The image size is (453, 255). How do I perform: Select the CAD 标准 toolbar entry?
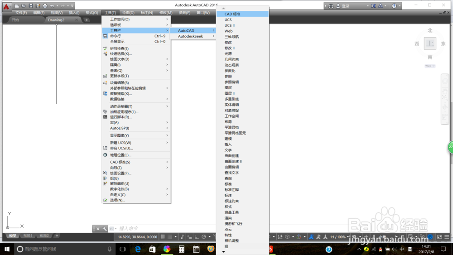click(242, 14)
